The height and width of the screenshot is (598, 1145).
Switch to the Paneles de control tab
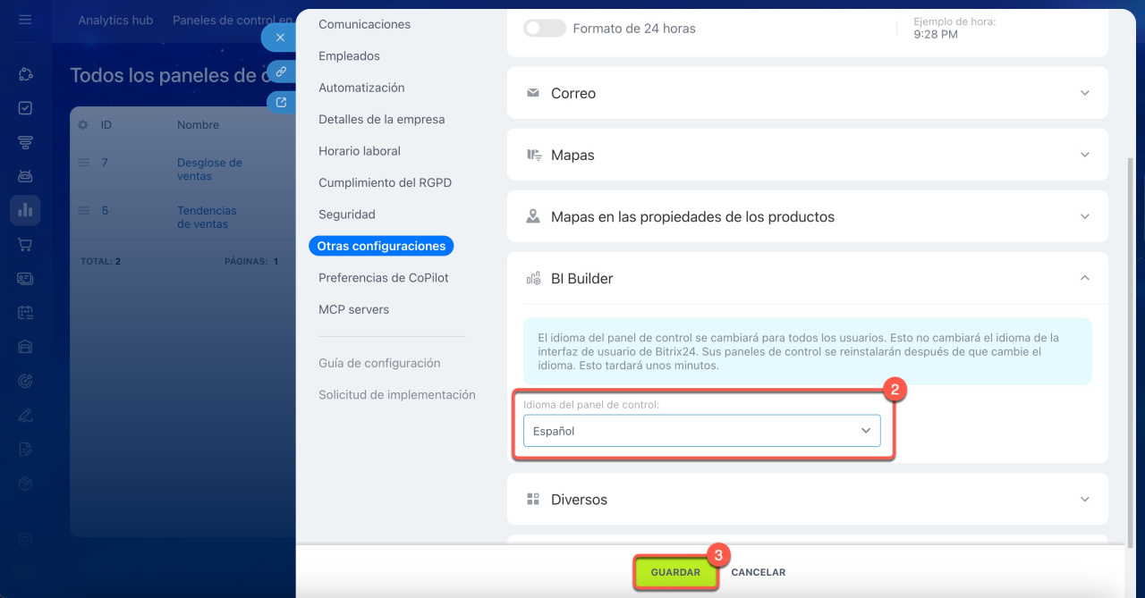click(233, 20)
